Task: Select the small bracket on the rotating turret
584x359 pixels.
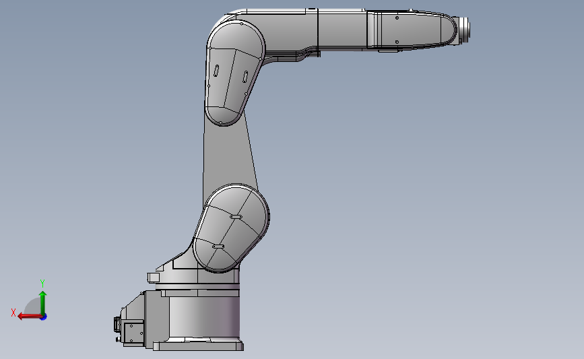Action: point(153,277)
